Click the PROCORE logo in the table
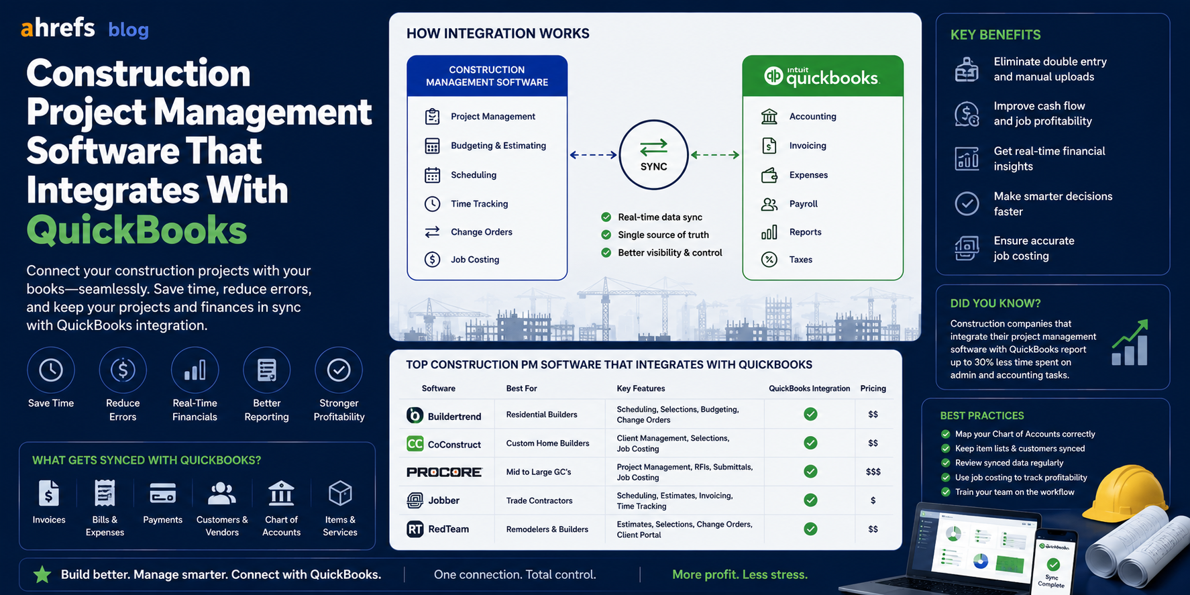The height and width of the screenshot is (595, 1190). (444, 472)
